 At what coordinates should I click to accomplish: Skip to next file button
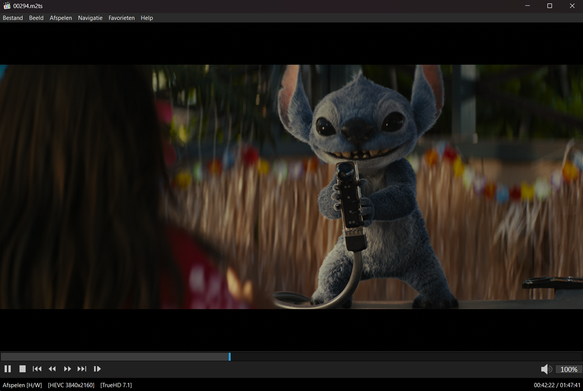[82, 369]
